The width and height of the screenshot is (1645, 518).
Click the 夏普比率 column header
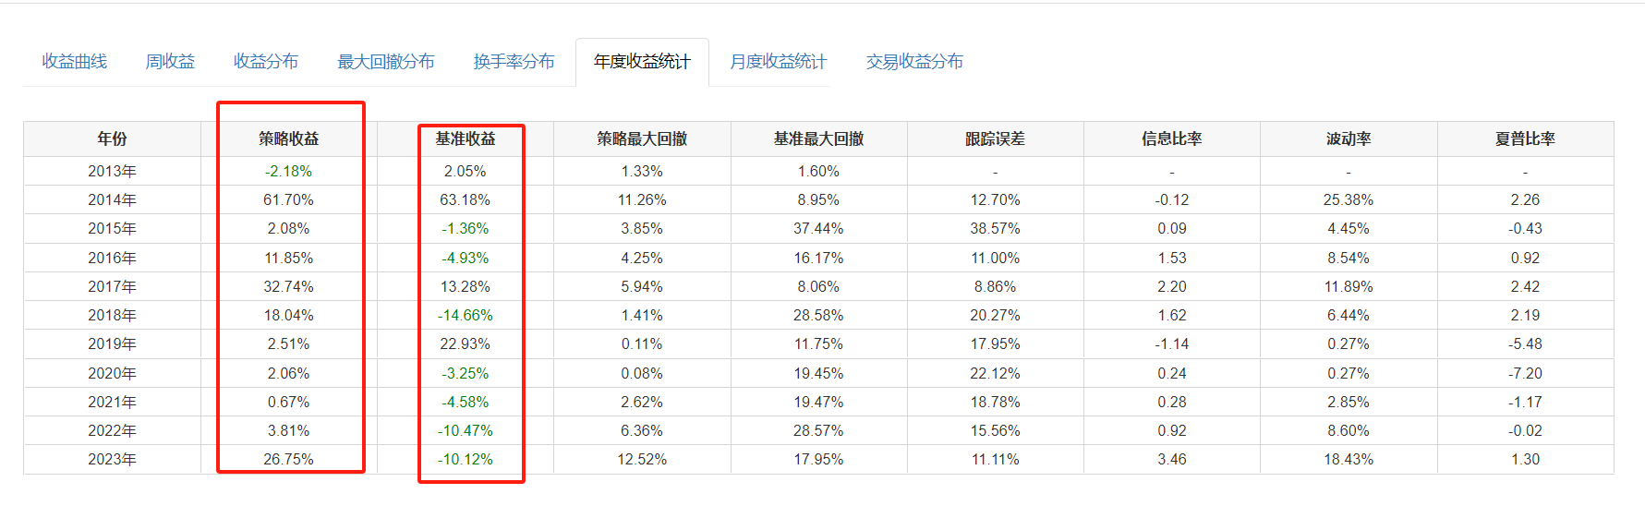click(1525, 139)
